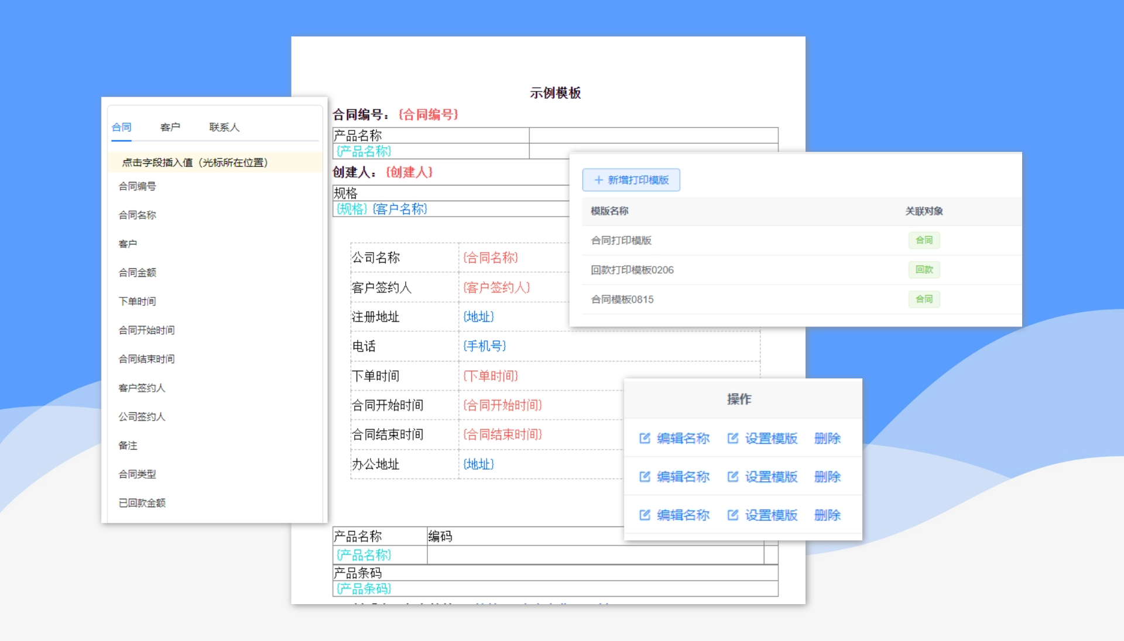Click the red {创建人} placeholder in document
1124x641 pixels.
pos(409,172)
